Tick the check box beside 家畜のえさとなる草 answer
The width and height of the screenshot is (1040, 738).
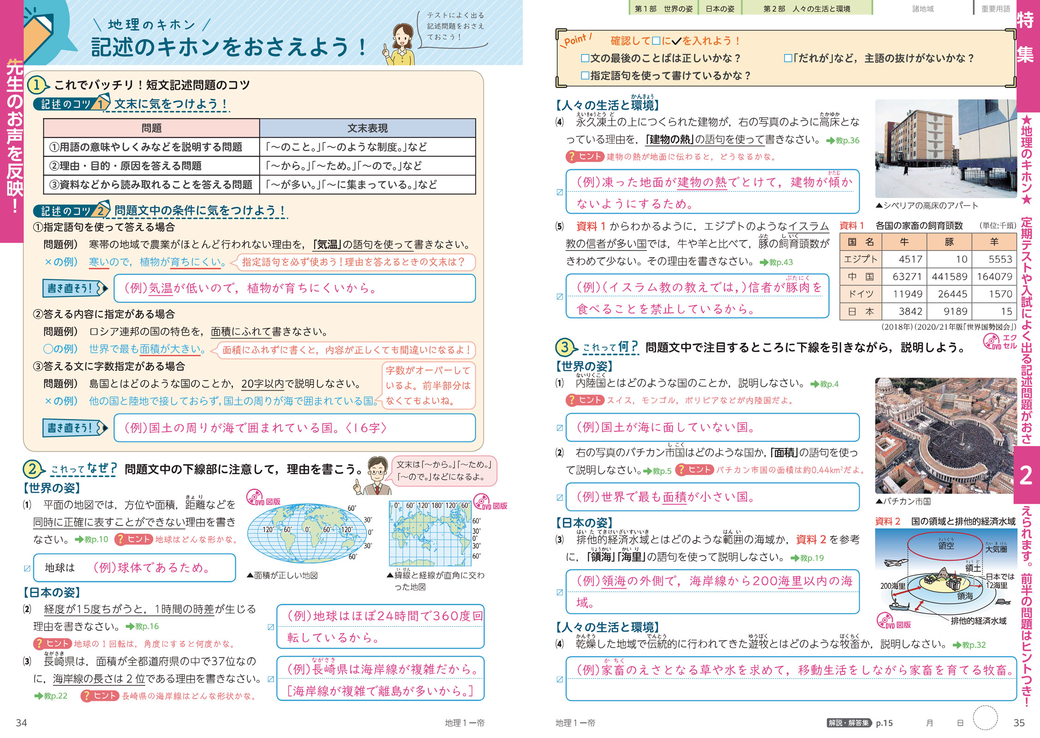pyautogui.click(x=560, y=679)
